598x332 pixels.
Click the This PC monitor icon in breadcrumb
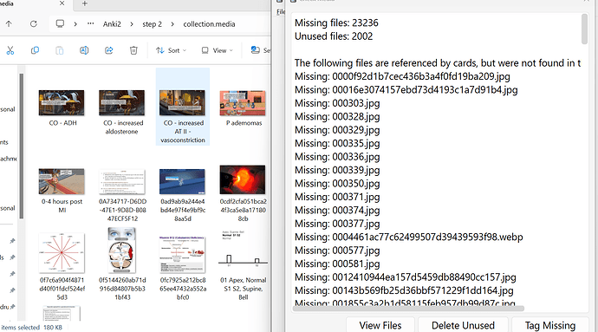point(60,23)
